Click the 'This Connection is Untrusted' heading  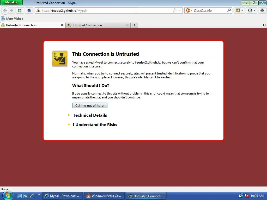coord(106,54)
